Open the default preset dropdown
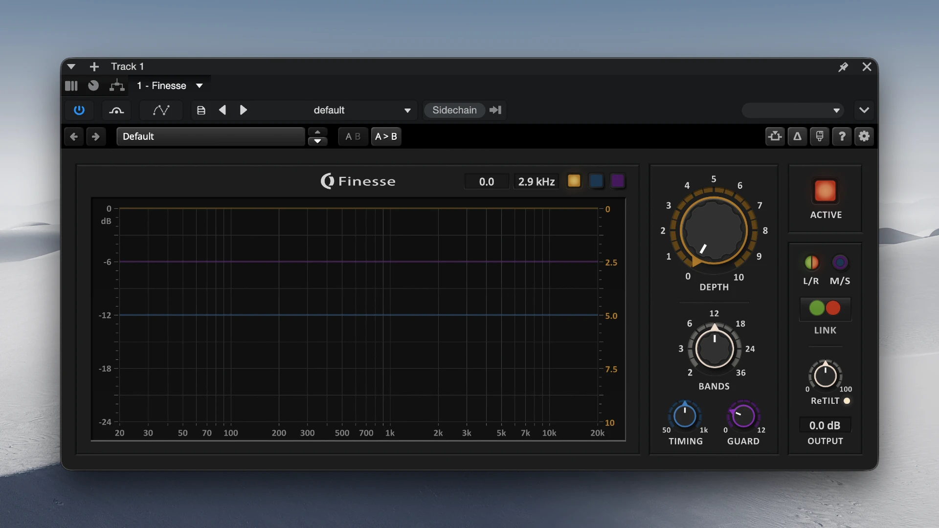Screen dimensions: 939x528 362,110
